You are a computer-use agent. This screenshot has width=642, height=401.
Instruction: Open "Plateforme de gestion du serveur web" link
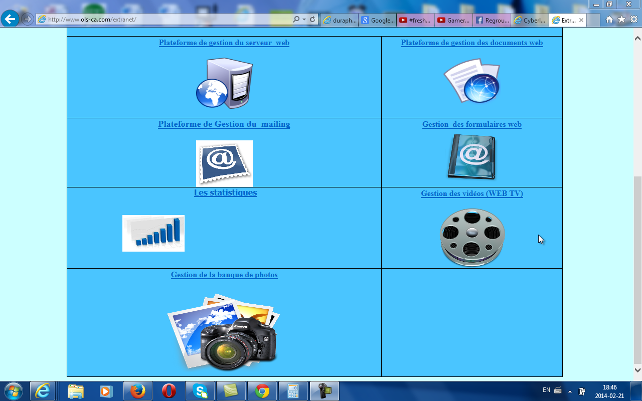[224, 43]
